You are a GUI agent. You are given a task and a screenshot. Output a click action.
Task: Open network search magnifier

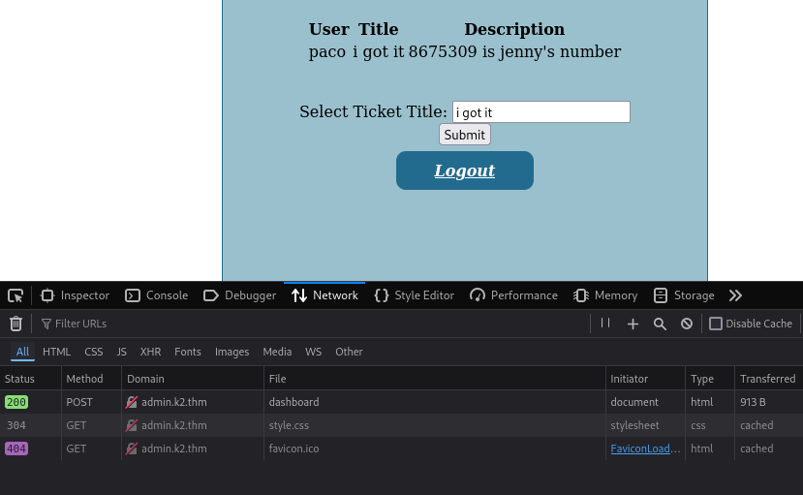pos(660,324)
